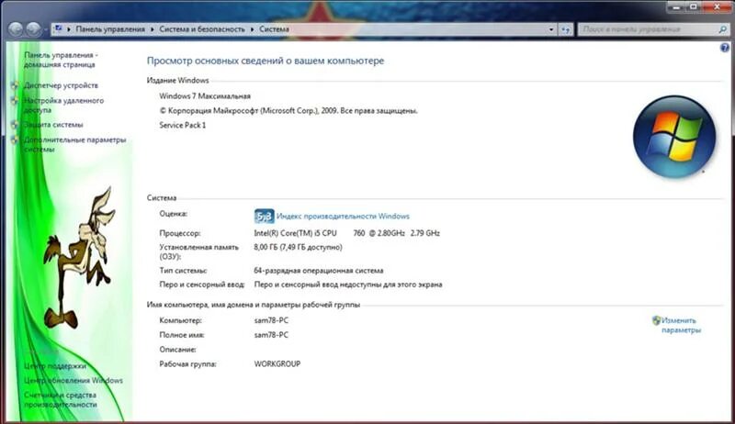The height and width of the screenshot is (424, 735).
Task: Click 'Windows 7 Максимальная' edition text
Action: tap(205, 96)
